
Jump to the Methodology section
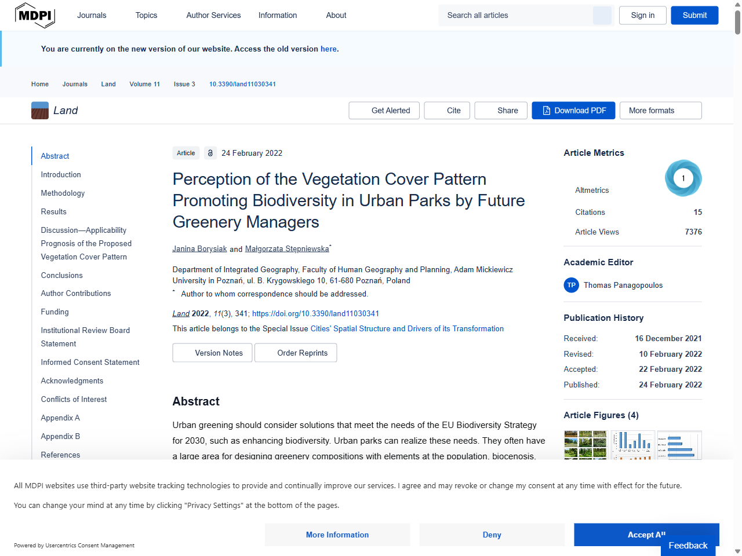[63, 193]
